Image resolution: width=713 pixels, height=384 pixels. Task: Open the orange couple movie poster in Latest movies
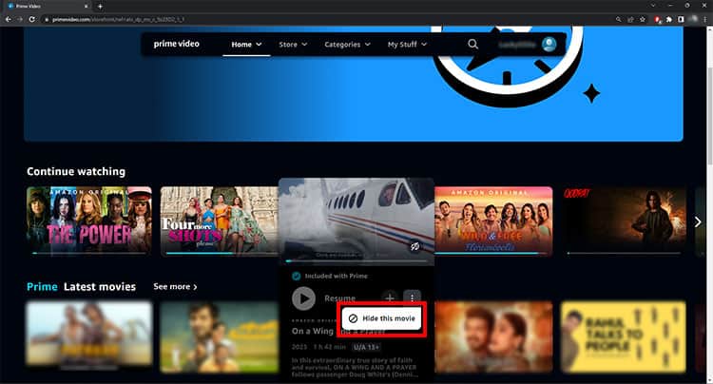coord(493,336)
